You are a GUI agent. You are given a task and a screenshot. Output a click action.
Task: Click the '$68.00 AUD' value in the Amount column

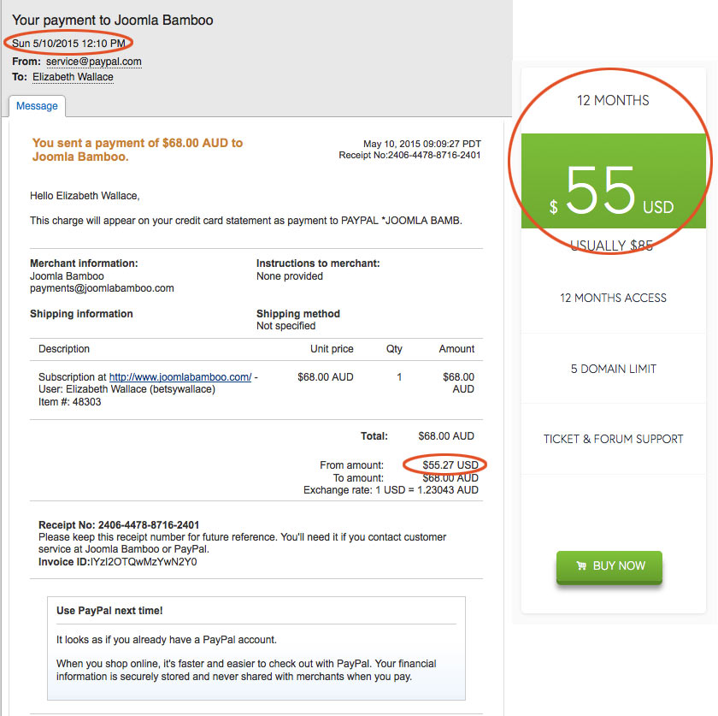pos(458,382)
